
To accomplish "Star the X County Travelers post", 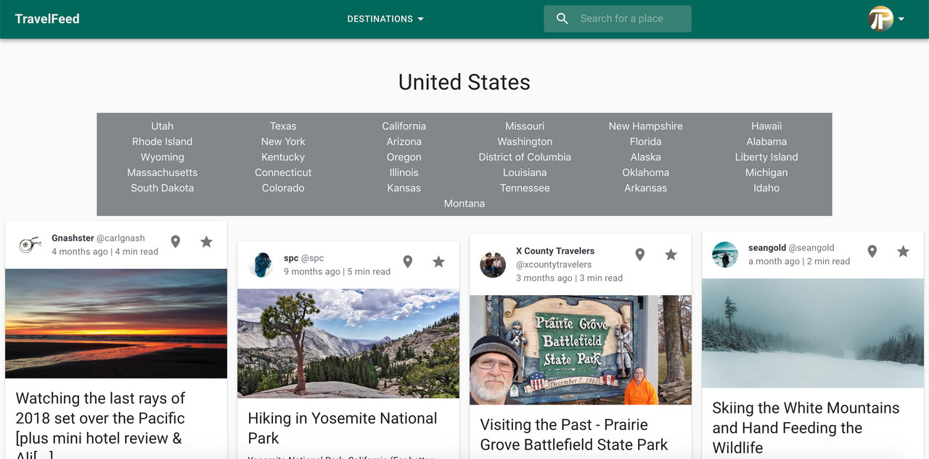I will [671, 255].
